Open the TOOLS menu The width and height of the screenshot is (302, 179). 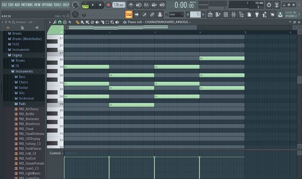click(x=58, y=5)
